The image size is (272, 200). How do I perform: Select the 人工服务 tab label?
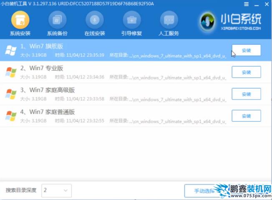tap(169, 33)
